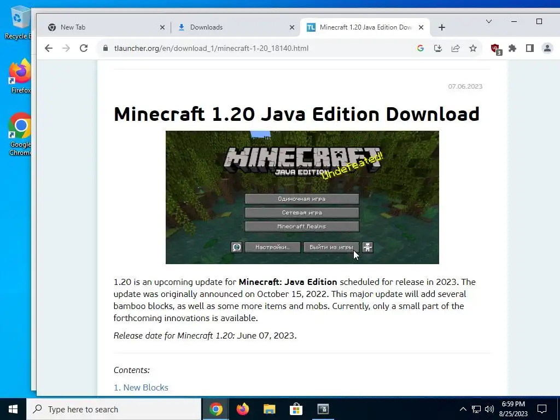
Task: Select the Google Chrome desktop shortcut
Action: 20,134
